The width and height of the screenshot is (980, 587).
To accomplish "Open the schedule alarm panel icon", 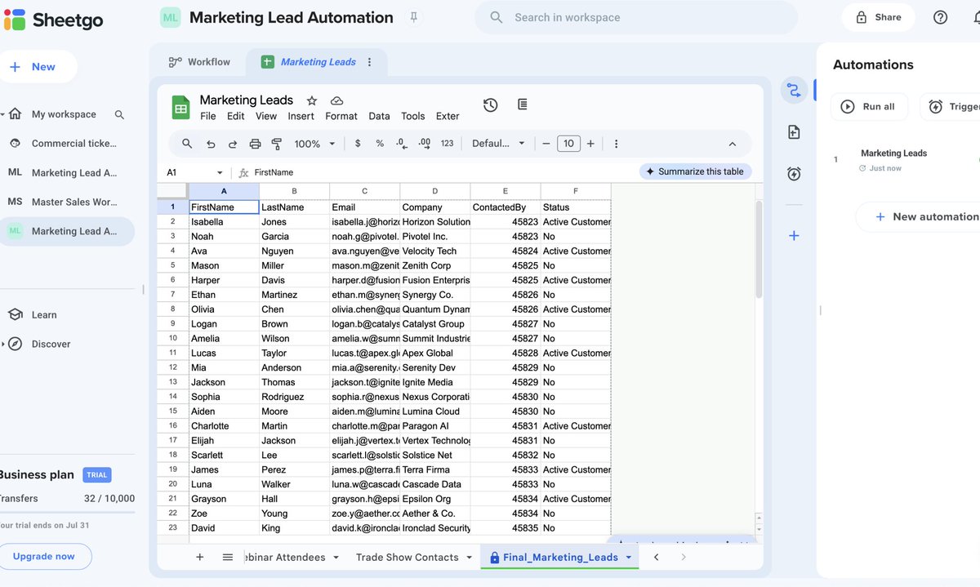I will coord(794,174).
